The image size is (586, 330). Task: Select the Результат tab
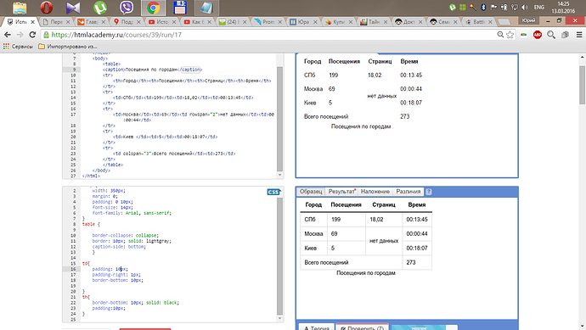pos(341,192)
